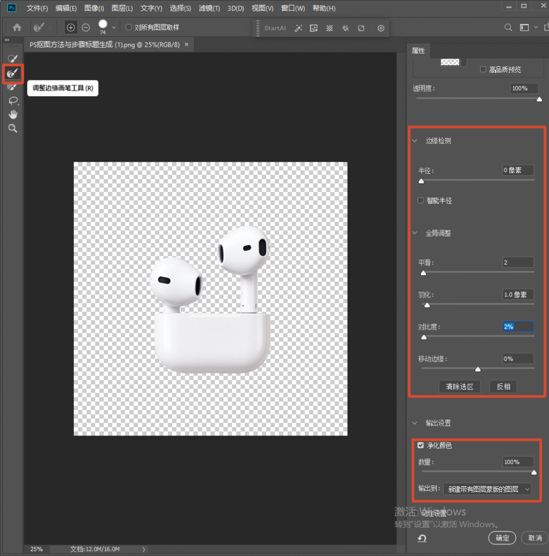Enable 高品质预览 checkbox
Screen dimensions: 549x556
click(x=483, y=69)
